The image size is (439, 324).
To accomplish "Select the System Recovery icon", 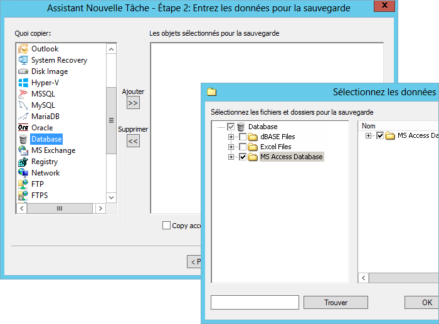I will pos(23,60).
